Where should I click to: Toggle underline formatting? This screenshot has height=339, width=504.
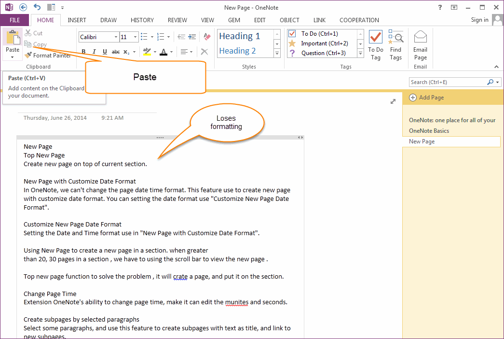tap(105, 52)
